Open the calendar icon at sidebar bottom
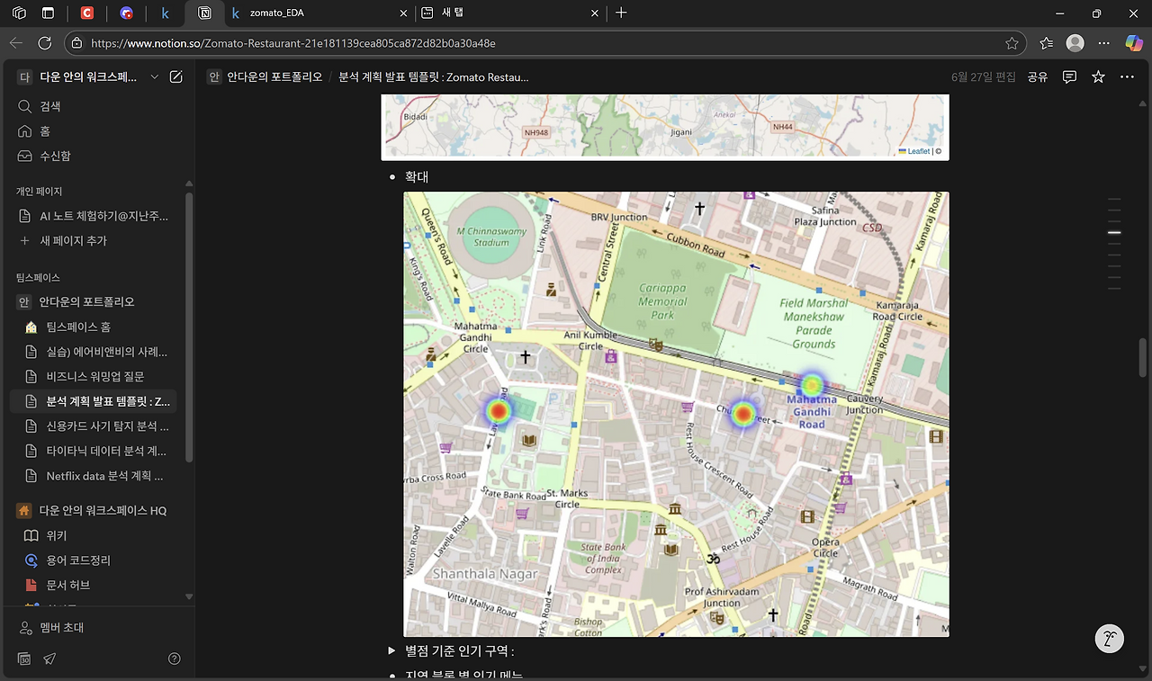Screen dimensions: 1152x681 pyautogui.click(x=24, y=659)
